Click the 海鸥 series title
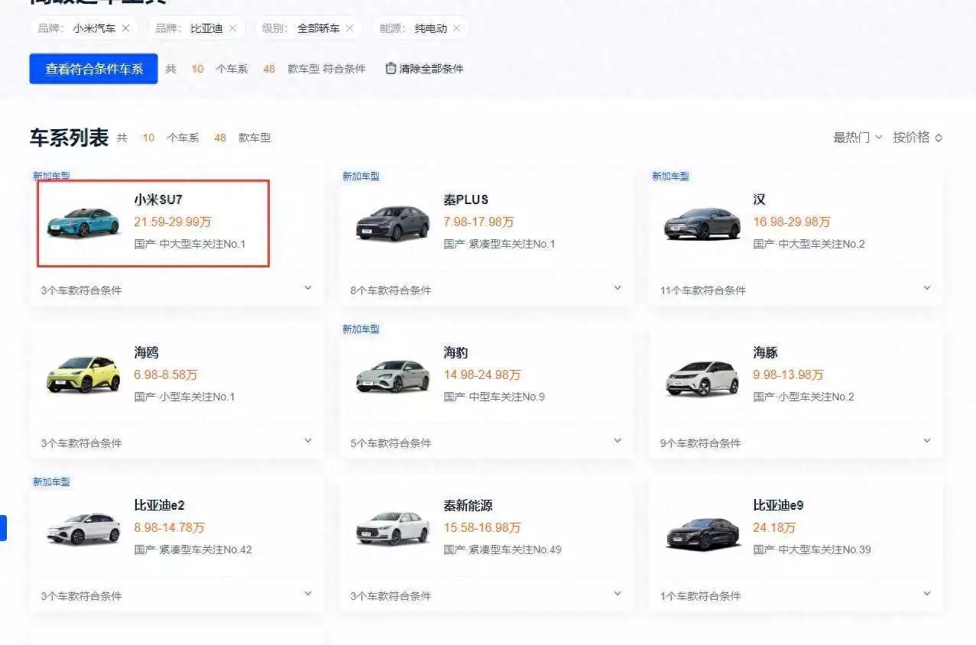 click(147, 352)
